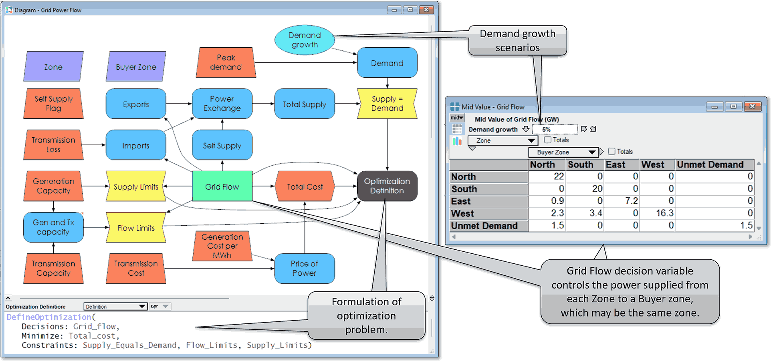Select the Demand growth oval node
Image resolution: width=771 pixels, height=361 pixels.
click(305, 40)
